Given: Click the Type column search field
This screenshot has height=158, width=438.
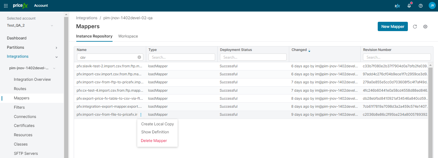Looking at the screenshot, I should (181, 57).
